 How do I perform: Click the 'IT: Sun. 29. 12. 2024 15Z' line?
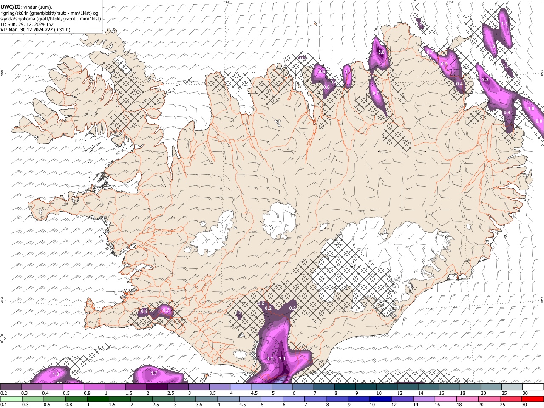[27, 24]
